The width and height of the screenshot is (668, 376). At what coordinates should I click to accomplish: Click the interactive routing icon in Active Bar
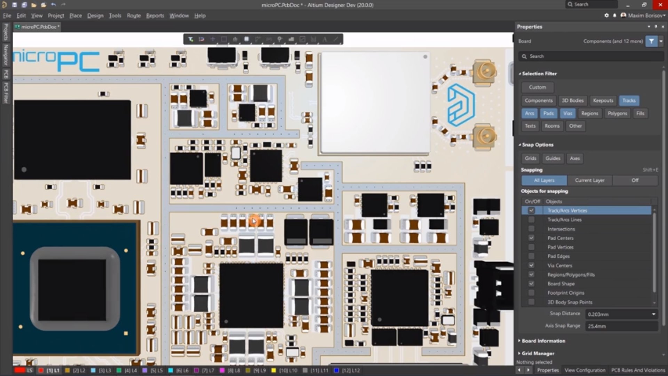(x=257, y=39)
